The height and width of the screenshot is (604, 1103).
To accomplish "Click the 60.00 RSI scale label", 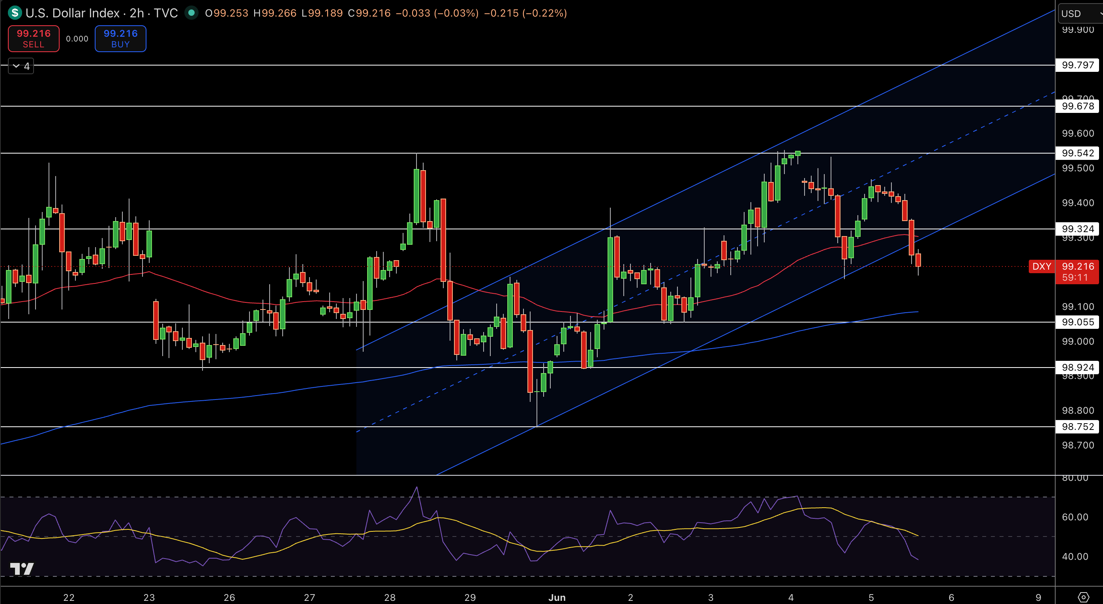I will coord(1075,517).
